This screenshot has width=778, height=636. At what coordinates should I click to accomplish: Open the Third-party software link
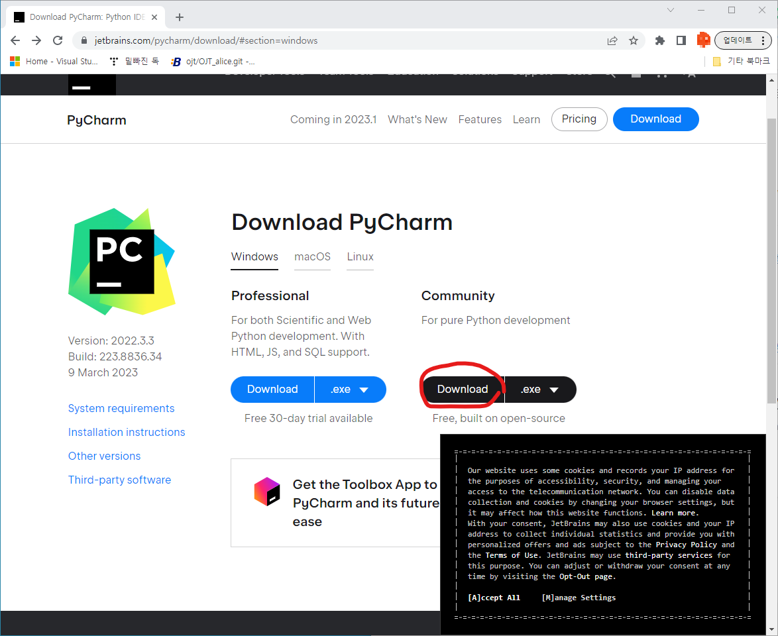coord(119,480)
